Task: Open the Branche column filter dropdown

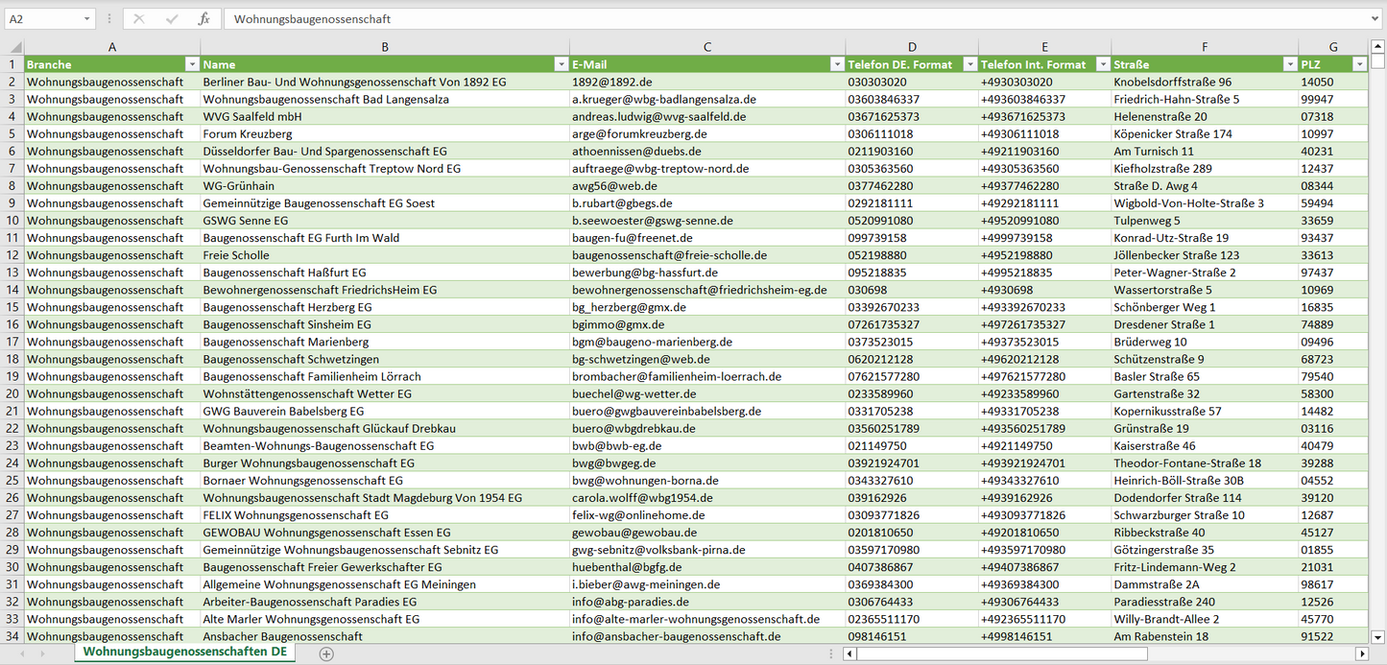Action: point(191,64)
